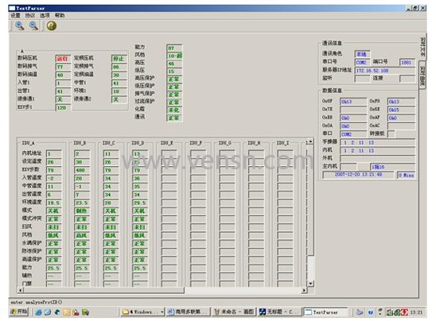Click the blue question mark tray icon
The height and width of the screenshot is (321, 436).
point(370,312)
